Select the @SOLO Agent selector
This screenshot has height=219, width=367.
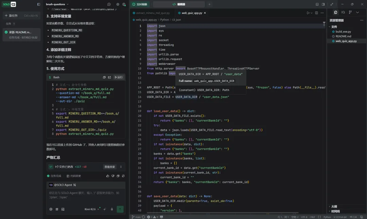[x=63, y=185]
